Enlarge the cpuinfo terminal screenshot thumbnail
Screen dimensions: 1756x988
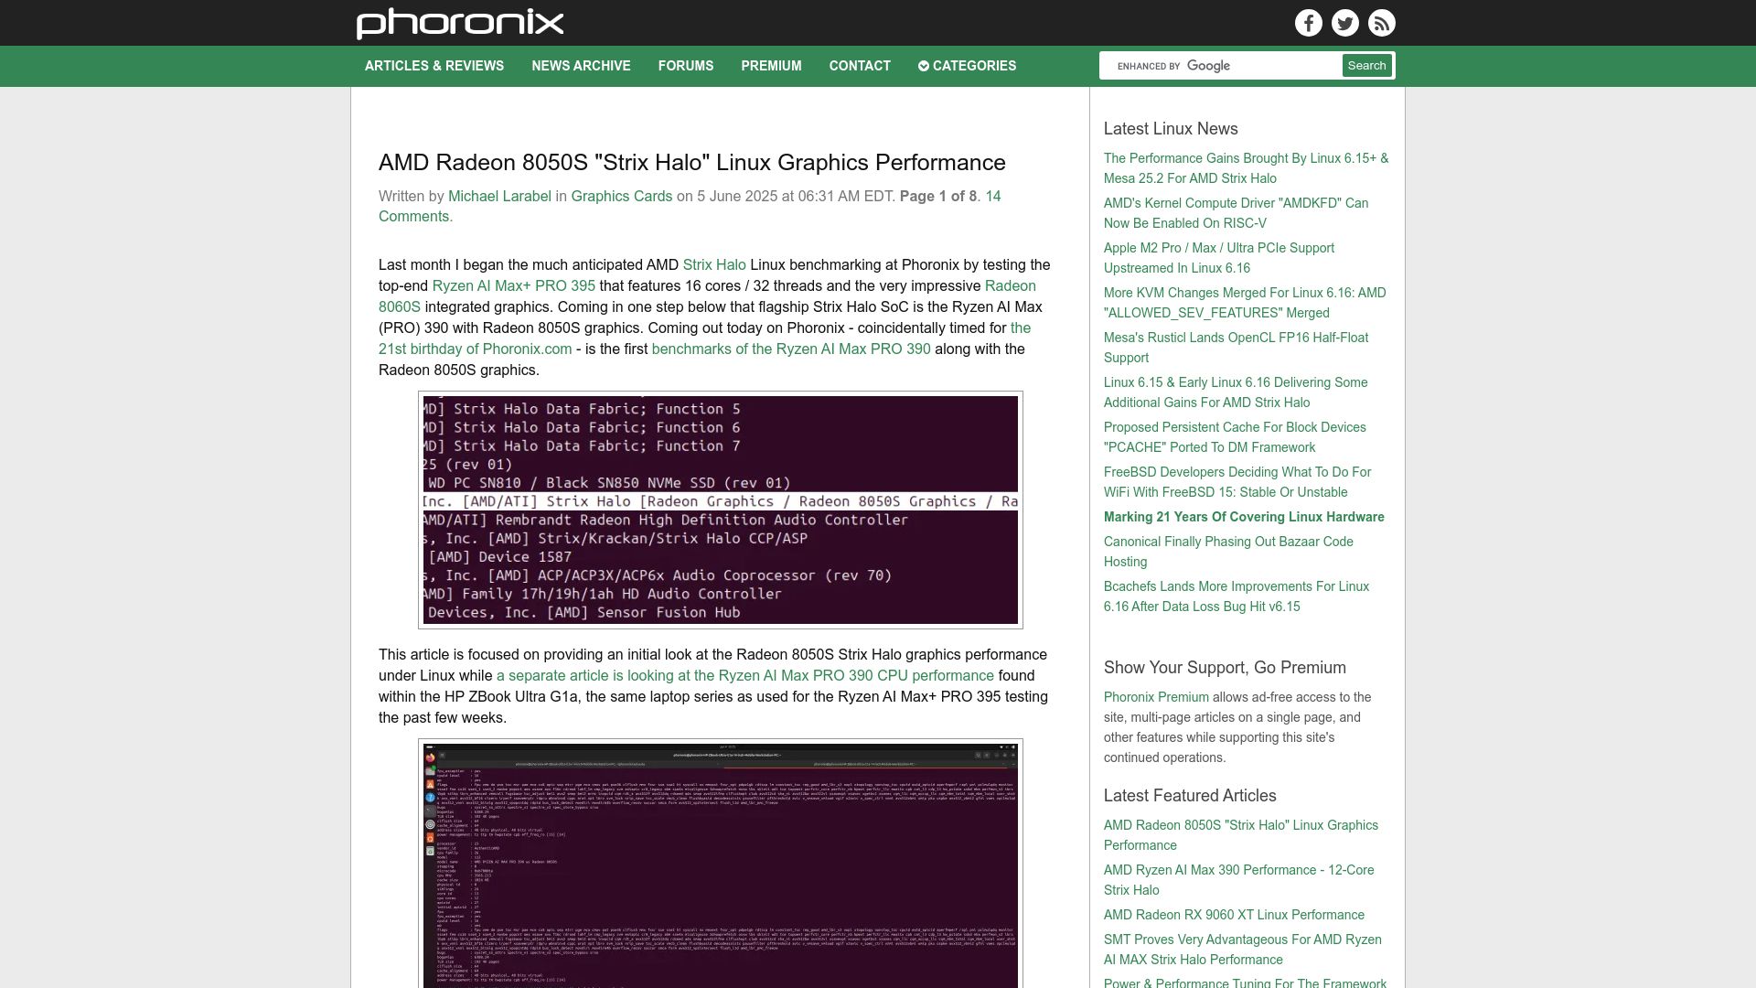(721, 864)
